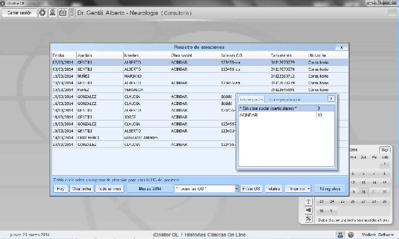The image size is (399, 239).
Task: Click the Hoy button in calendar widget
Action: pyautogui.click(x=385, y=150)
